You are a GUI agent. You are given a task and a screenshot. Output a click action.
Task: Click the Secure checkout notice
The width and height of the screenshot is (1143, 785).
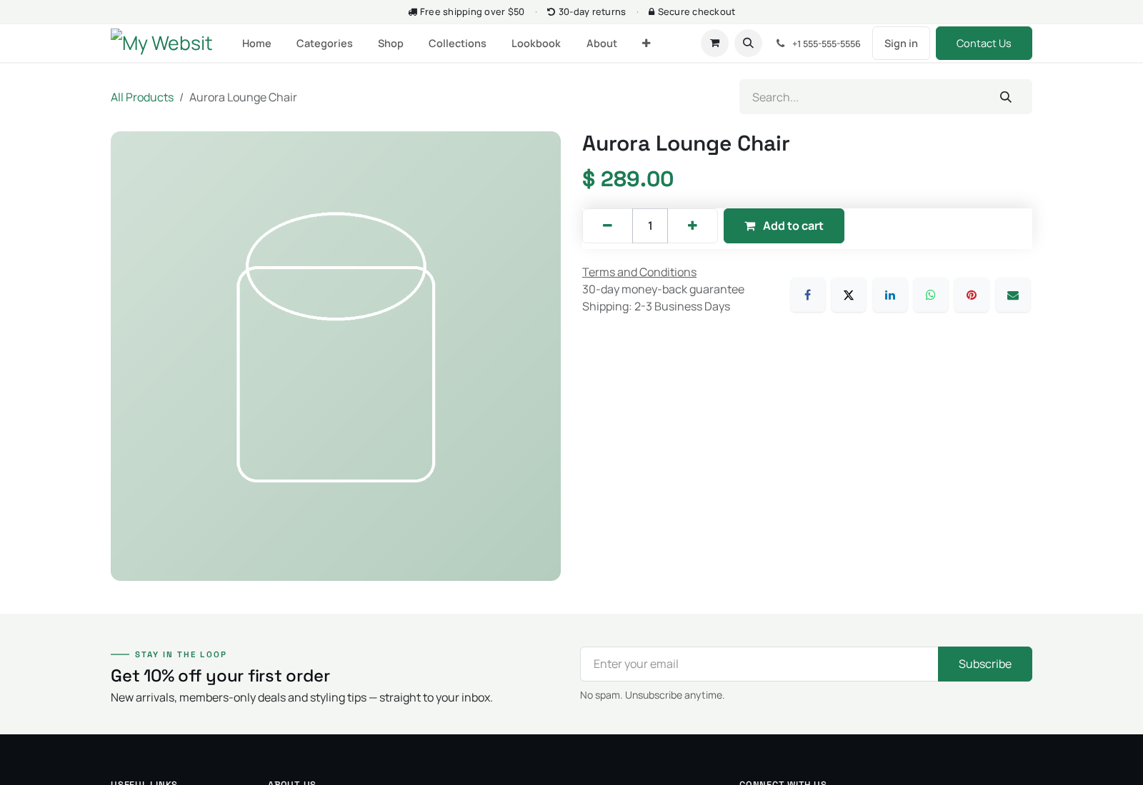click(692, 11)
